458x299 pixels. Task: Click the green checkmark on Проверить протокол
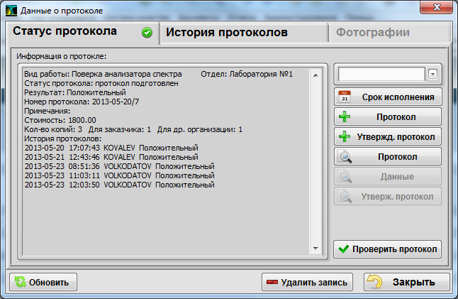click(344, 249)
